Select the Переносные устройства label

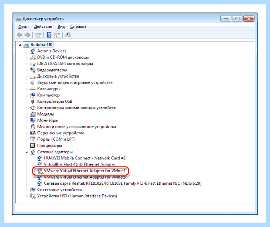[61, 133]
